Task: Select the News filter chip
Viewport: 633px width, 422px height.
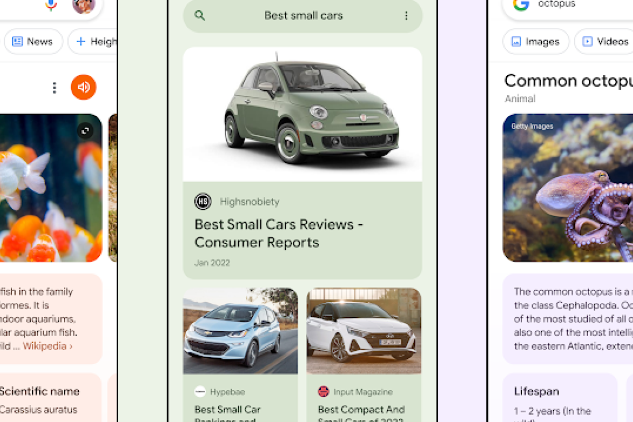Action: click(x=34, y=42)
